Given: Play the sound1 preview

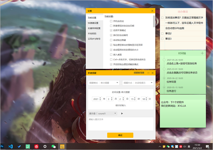Looking at the screenshot, I should [x=122, y=114].
